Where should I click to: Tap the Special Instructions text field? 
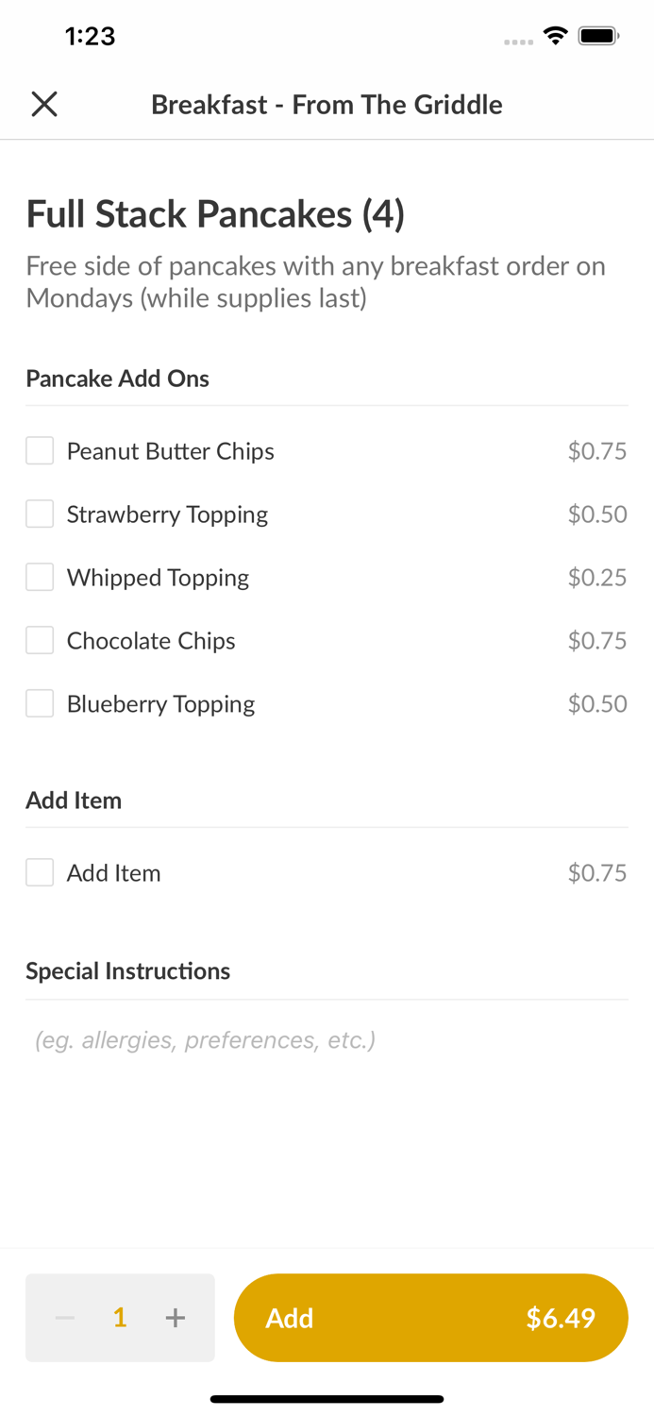[x=327, y=1040]
